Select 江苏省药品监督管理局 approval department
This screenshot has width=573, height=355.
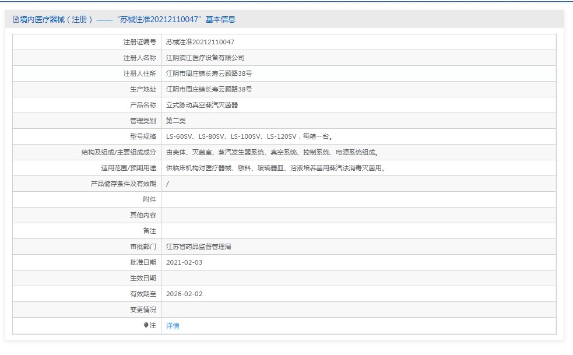198,247
